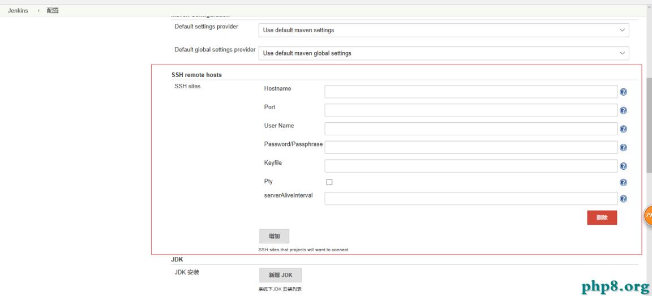This screenshot has height=296, width=652.
Task: Click the orange 79 floating badge
Action: [x=648, y=215]
